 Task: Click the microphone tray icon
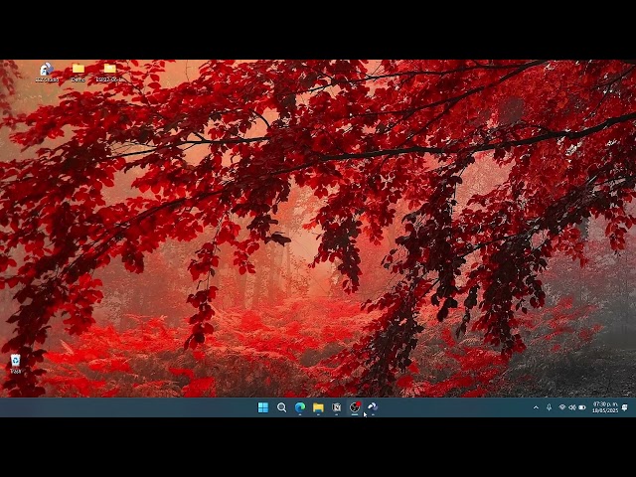549,407
